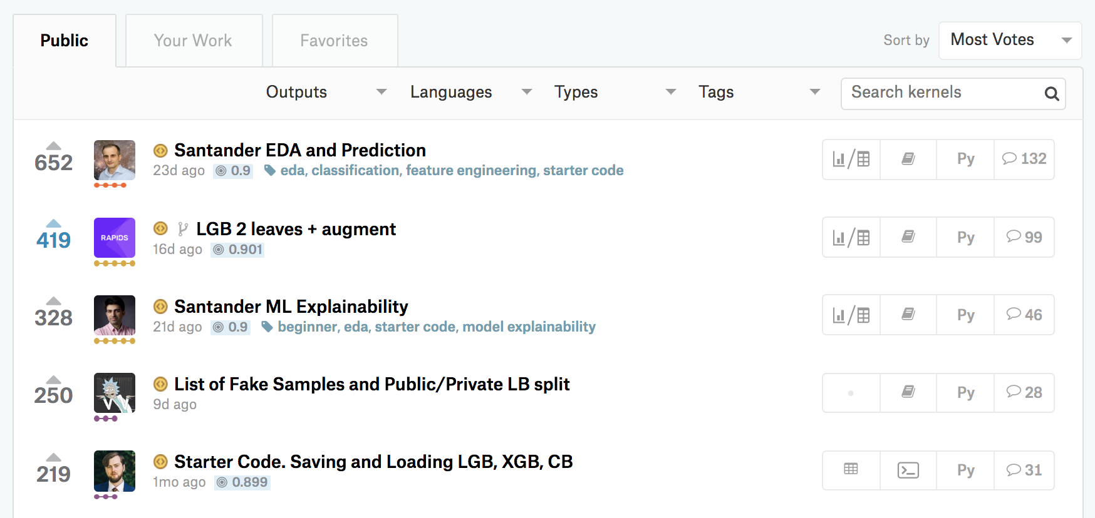Open the fork icon beside LGB 2 leaves
This screenshot has height=518, width=1095.
[x=182, y=230]
